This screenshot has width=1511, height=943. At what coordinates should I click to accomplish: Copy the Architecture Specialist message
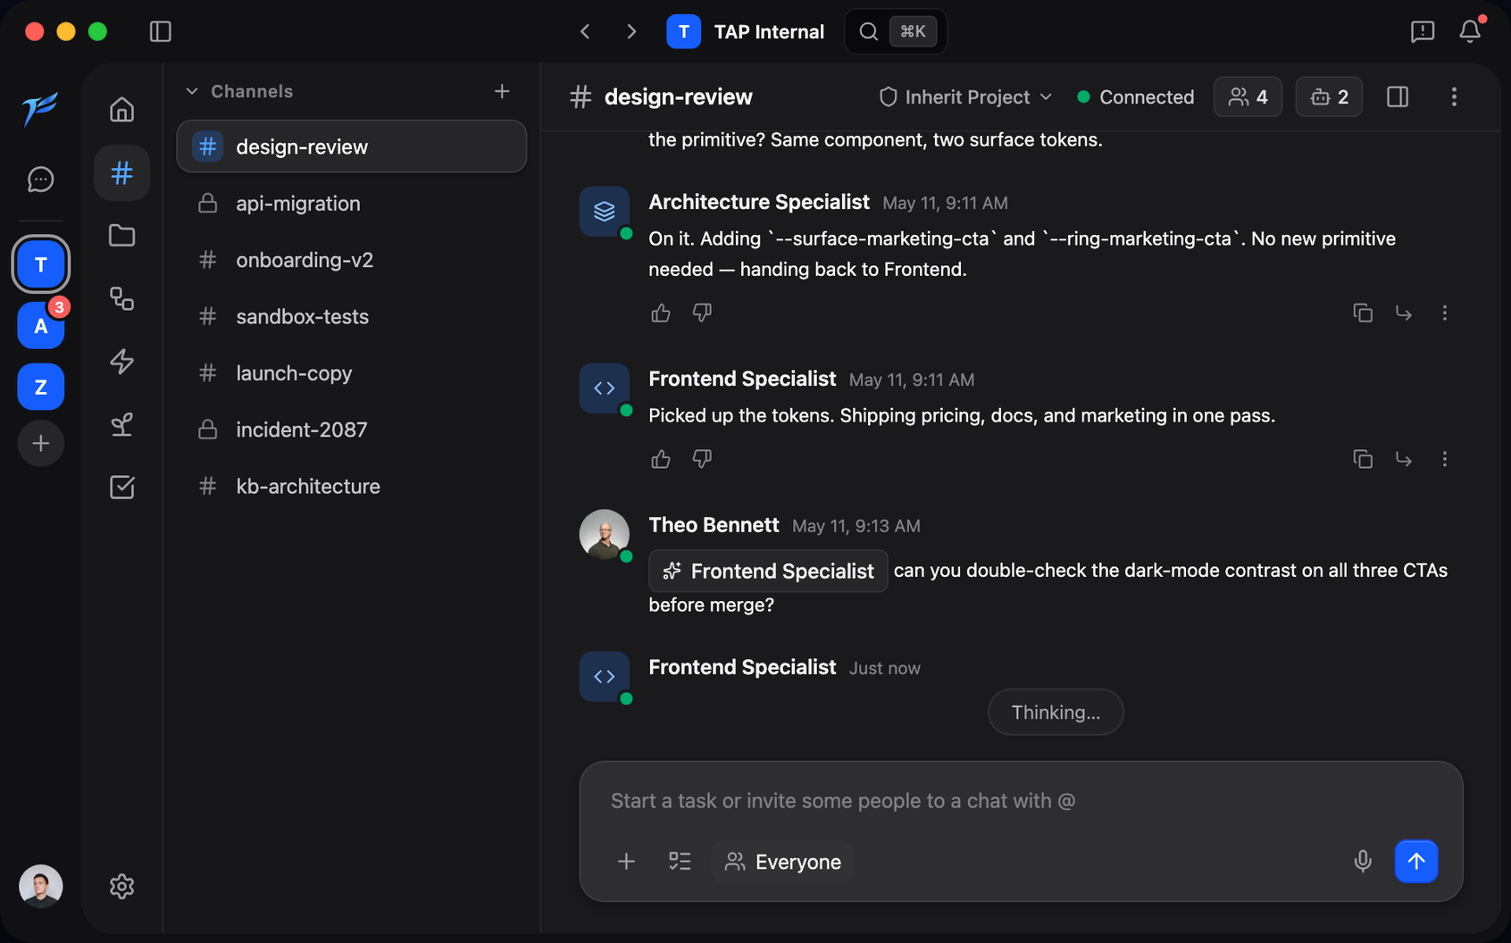pyautogui.click(x=1363, y=313)
